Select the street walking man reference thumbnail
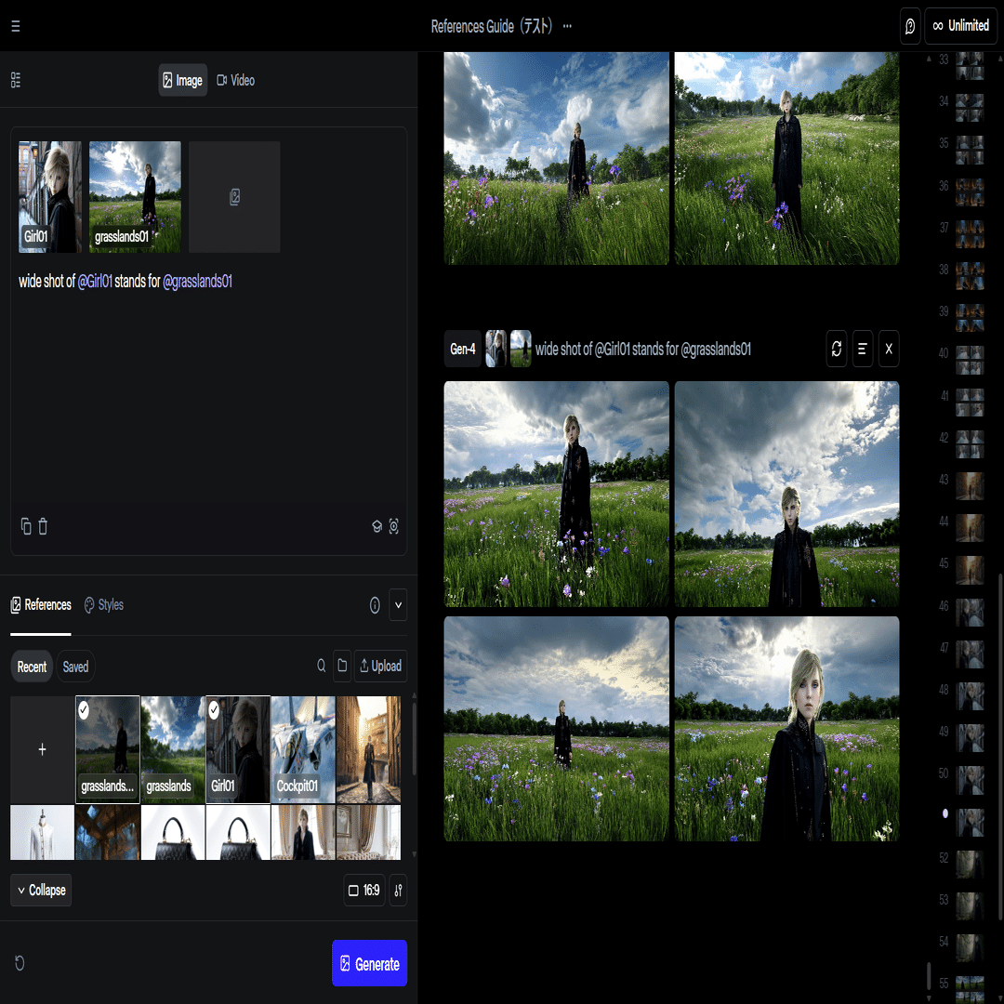1004x1004 pixels. [368, 749]
